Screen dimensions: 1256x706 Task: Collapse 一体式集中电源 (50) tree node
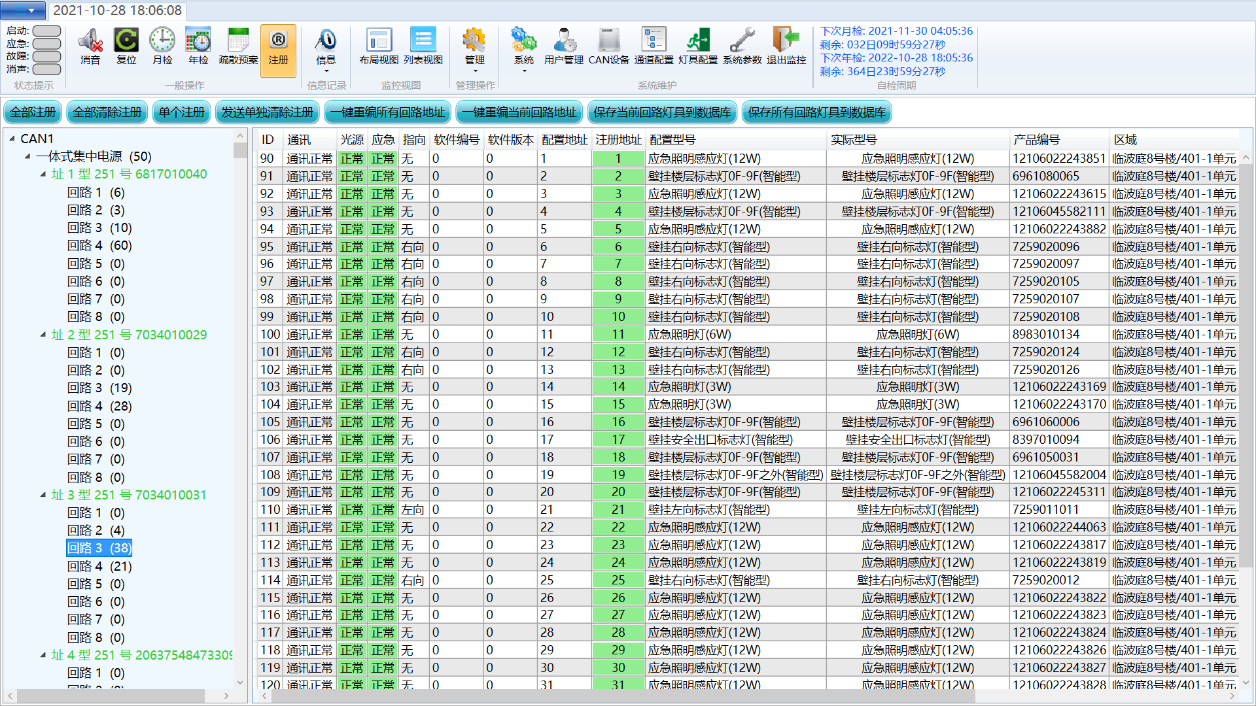pyautogui.click(x=27, y=156)
